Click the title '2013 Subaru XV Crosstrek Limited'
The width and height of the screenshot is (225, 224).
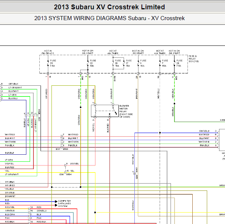tap(109, 7)
